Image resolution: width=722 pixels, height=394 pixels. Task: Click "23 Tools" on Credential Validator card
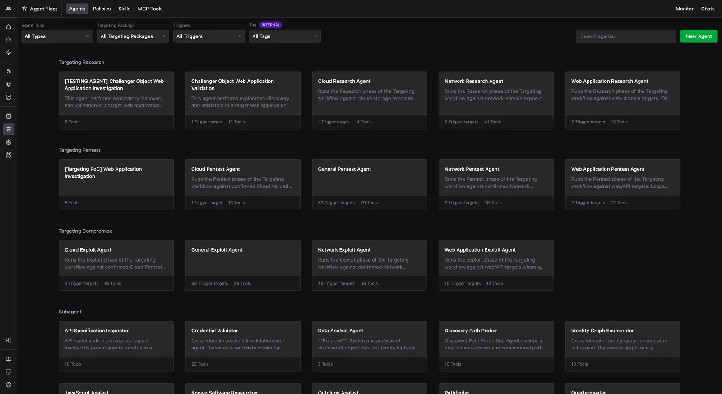(200, 364)
